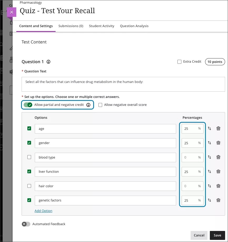Open the Question Analysis tab

(134, 26)
